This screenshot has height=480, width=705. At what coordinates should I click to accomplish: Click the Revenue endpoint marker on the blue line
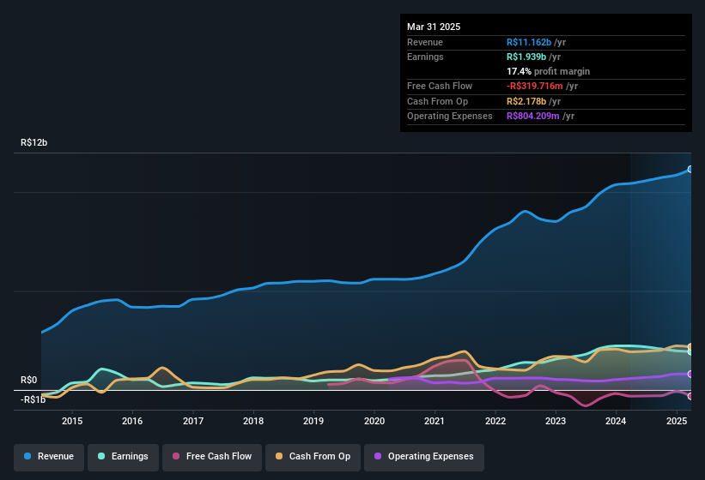[x=690, y=169]
